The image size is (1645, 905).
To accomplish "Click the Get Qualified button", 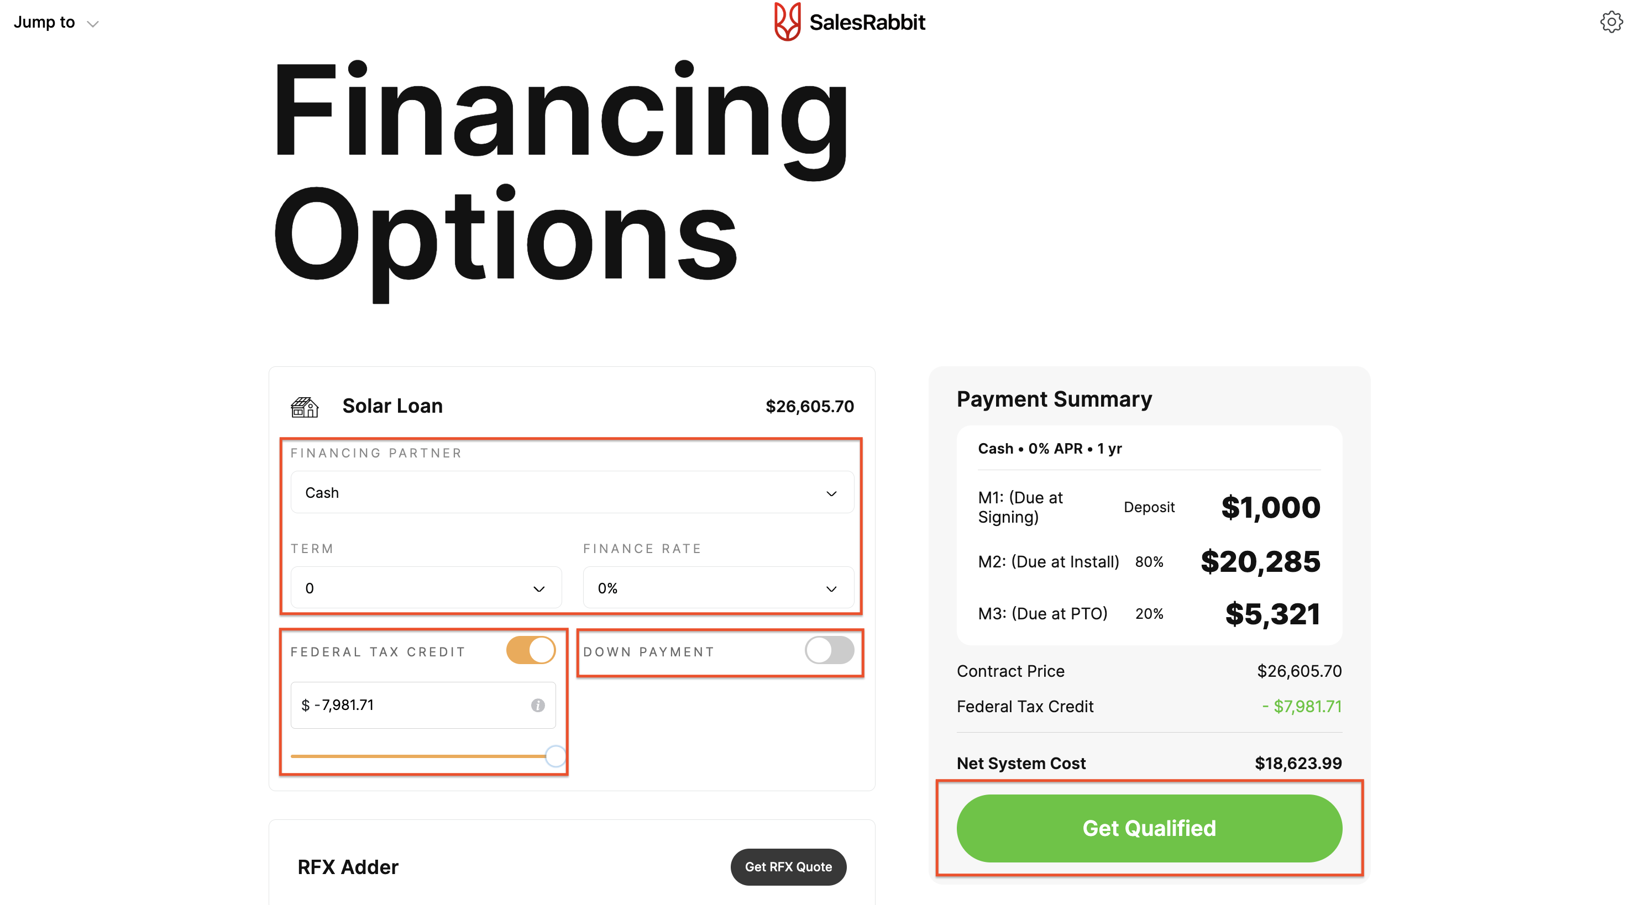I will [1149, 828].
